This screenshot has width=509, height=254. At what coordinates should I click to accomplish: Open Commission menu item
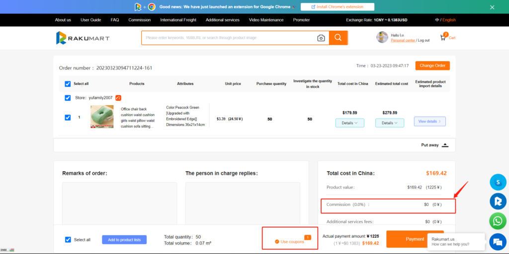click(x=140, y=20)
